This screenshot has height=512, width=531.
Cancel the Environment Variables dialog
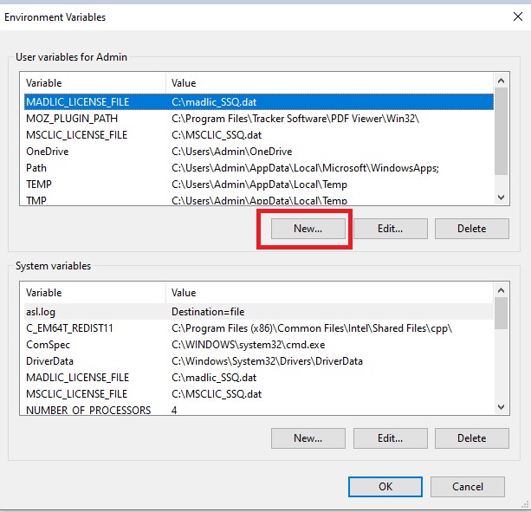(467, 487)
